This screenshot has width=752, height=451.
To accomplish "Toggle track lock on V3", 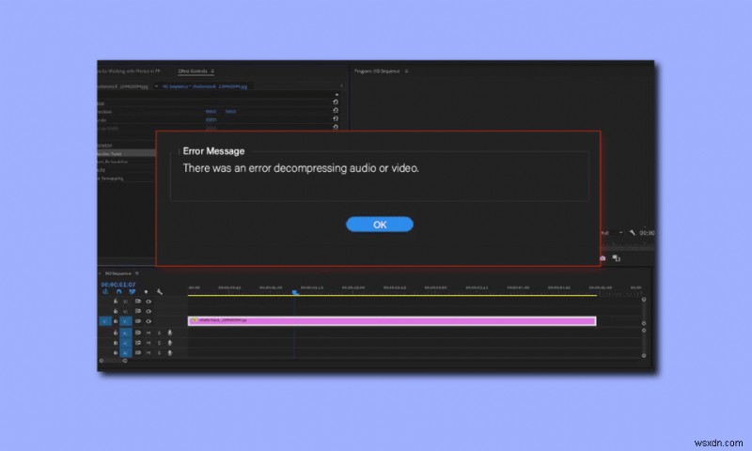I will click(116, 302).
